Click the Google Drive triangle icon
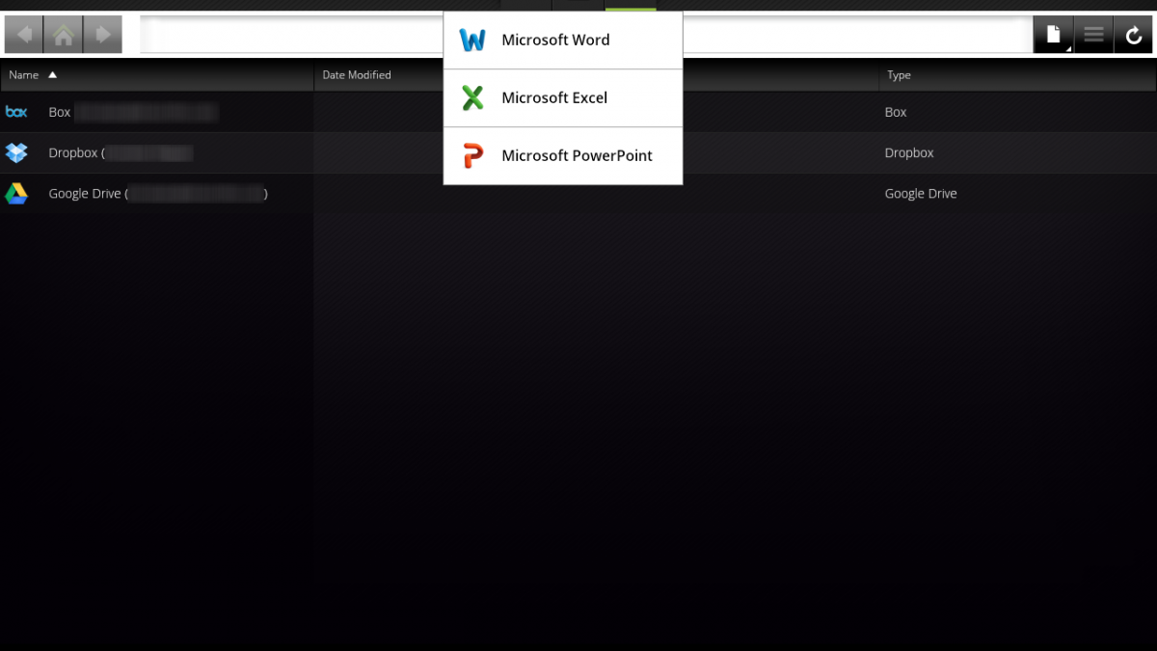 [16, 193]
